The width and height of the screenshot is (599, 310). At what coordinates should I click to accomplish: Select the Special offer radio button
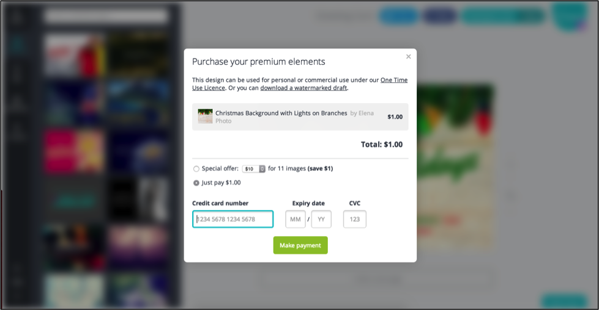(196, 168)
